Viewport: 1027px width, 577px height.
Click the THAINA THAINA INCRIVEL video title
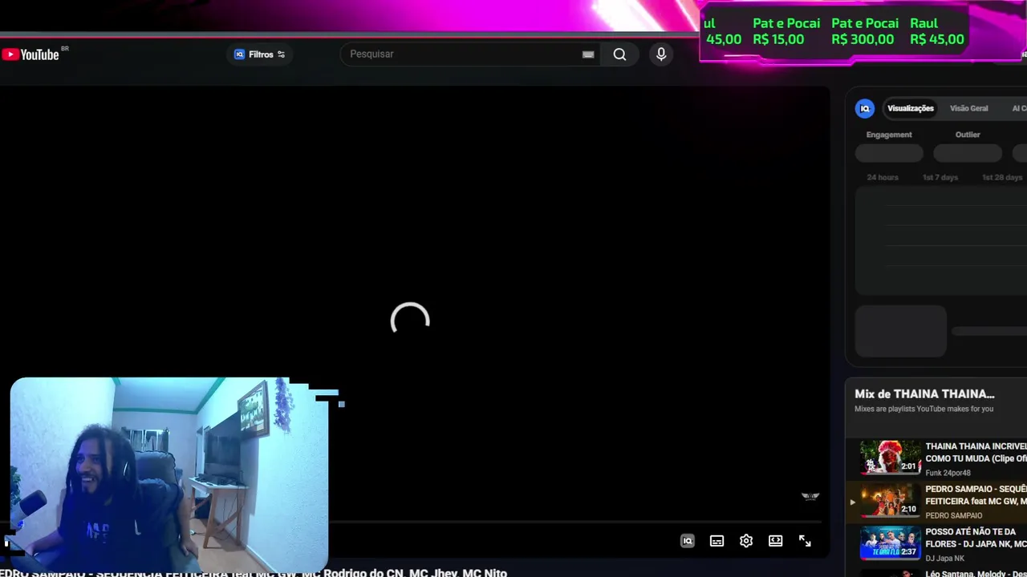pos(976,452)
